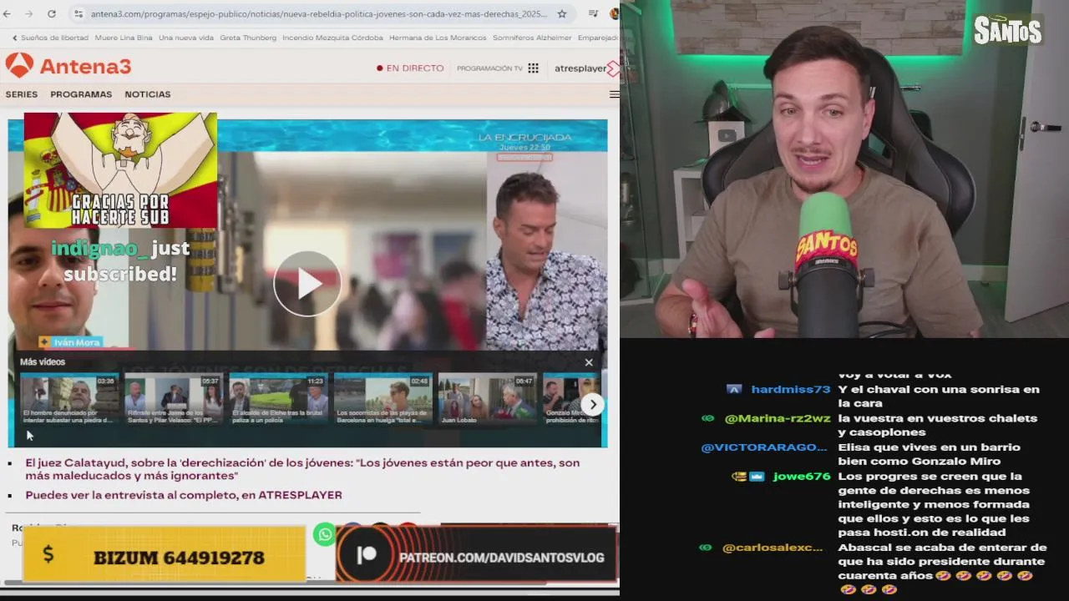Click the Patreon logo icon
1069x601 pixels.
pyautogui.click(x=367, y=557)
